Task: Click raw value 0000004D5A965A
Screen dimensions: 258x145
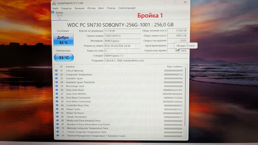Action: coord(173,102)
